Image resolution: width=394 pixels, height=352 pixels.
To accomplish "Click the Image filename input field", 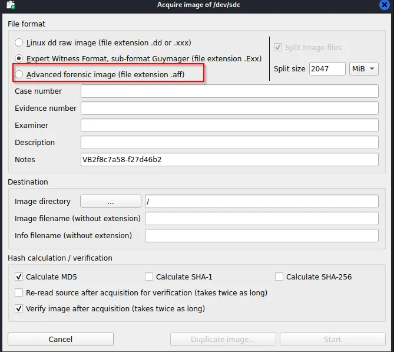I will pyautogui.click(x=261, y=219).
